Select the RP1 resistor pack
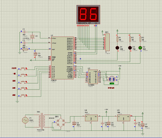Viewport: 162px width, 138px height. click(108, 42)
